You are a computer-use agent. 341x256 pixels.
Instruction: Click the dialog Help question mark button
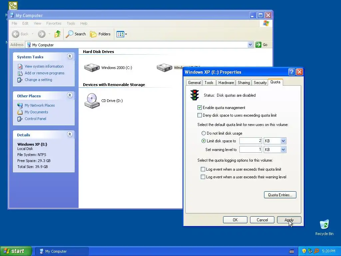(292, 72)
